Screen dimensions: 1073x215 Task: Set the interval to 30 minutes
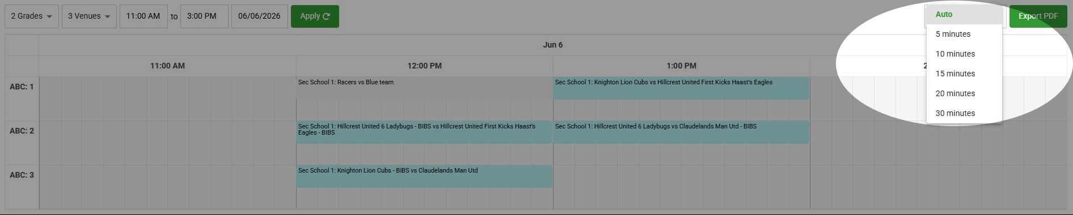click(x=964, y=113)
